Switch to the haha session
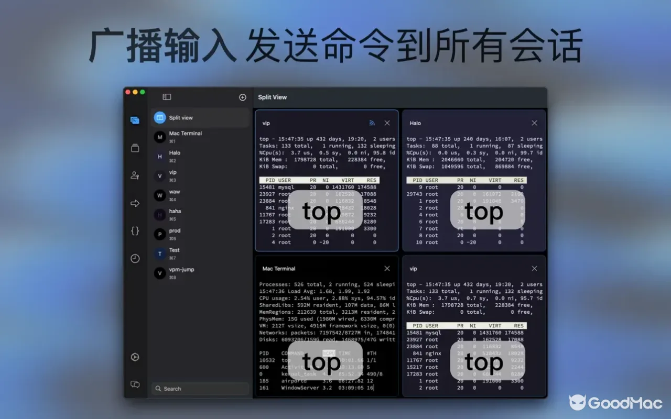Screen dimensions: 671x419 (200, 215)
